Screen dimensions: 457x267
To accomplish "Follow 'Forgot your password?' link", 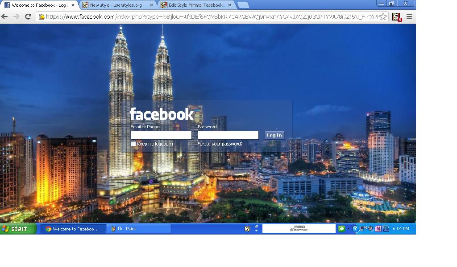I will pos(220,144).
